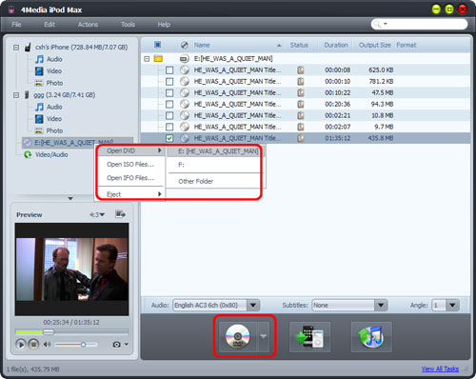The image size is (476, 379).
Task: Sort list by Format column
Action: [x=407, y=45]
